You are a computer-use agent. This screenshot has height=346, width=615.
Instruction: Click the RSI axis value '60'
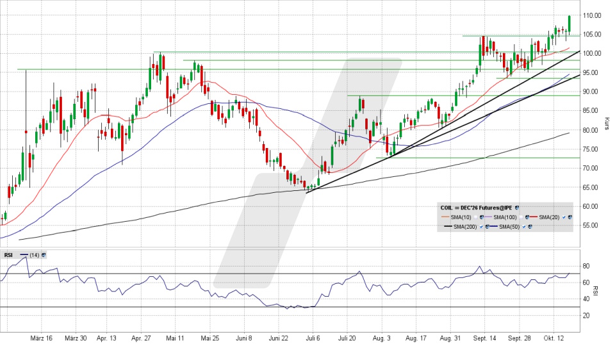tap(586, 283)
